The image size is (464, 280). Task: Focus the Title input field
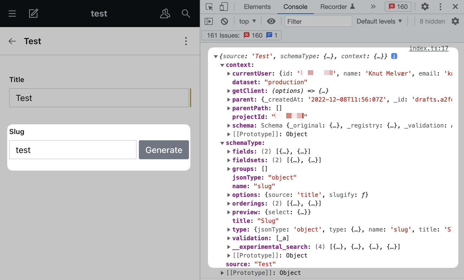pyautogui.click(x=99, y=98)
